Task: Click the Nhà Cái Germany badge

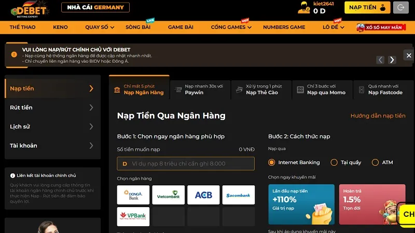Action: click(95, 7)
